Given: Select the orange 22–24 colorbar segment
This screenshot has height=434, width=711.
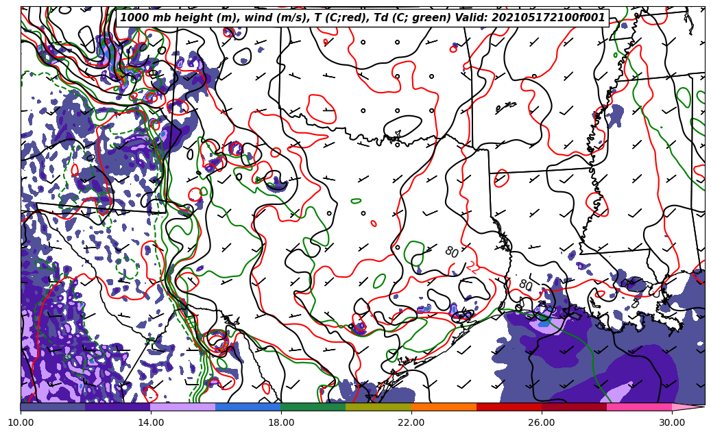Looking at the screenshot, I should [444, 407].
